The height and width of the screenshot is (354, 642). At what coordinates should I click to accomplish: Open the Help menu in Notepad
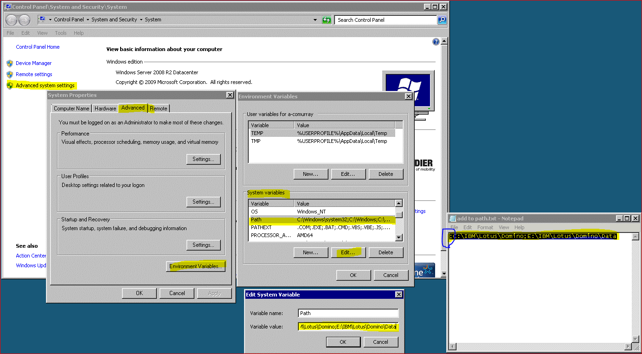tap(519, 227)
